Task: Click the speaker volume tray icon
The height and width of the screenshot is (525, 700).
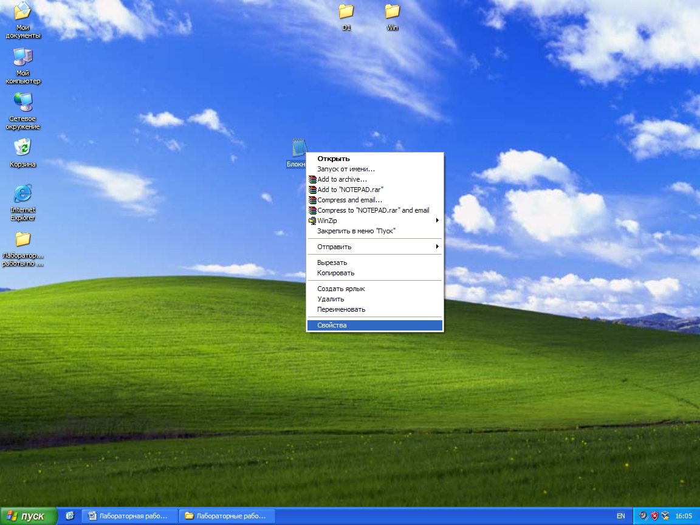Action: [x=643, y=516]
